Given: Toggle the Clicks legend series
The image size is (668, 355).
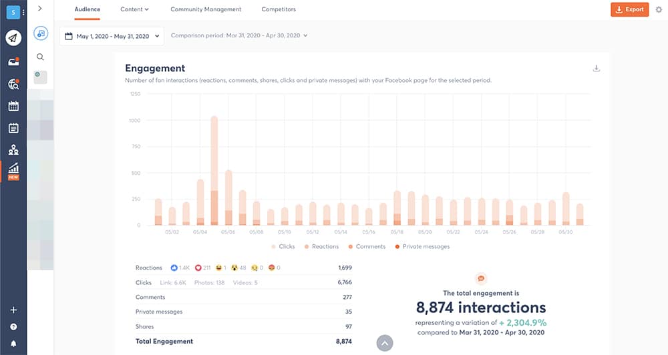Looking at the screenshot, I should tap(283, 246).
